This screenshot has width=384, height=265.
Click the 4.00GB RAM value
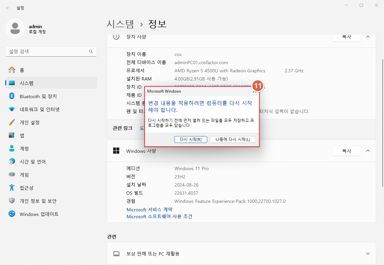click(x=201, y=79)
